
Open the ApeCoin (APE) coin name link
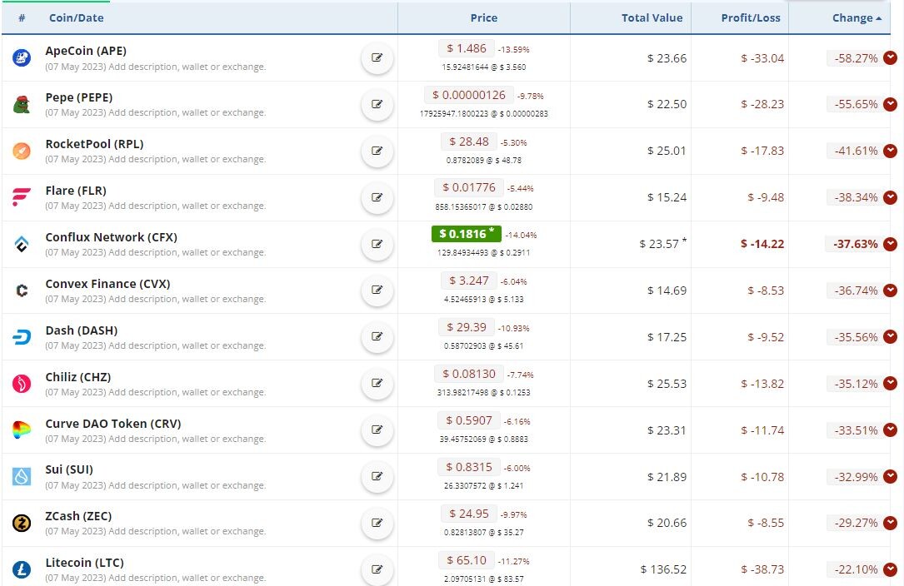[86, 51]
